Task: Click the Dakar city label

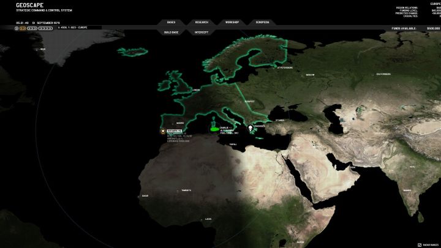Action: click(145, 196)
